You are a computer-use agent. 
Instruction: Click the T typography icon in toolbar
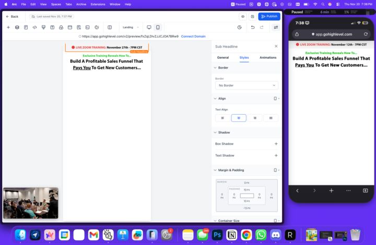click(52, 27)
